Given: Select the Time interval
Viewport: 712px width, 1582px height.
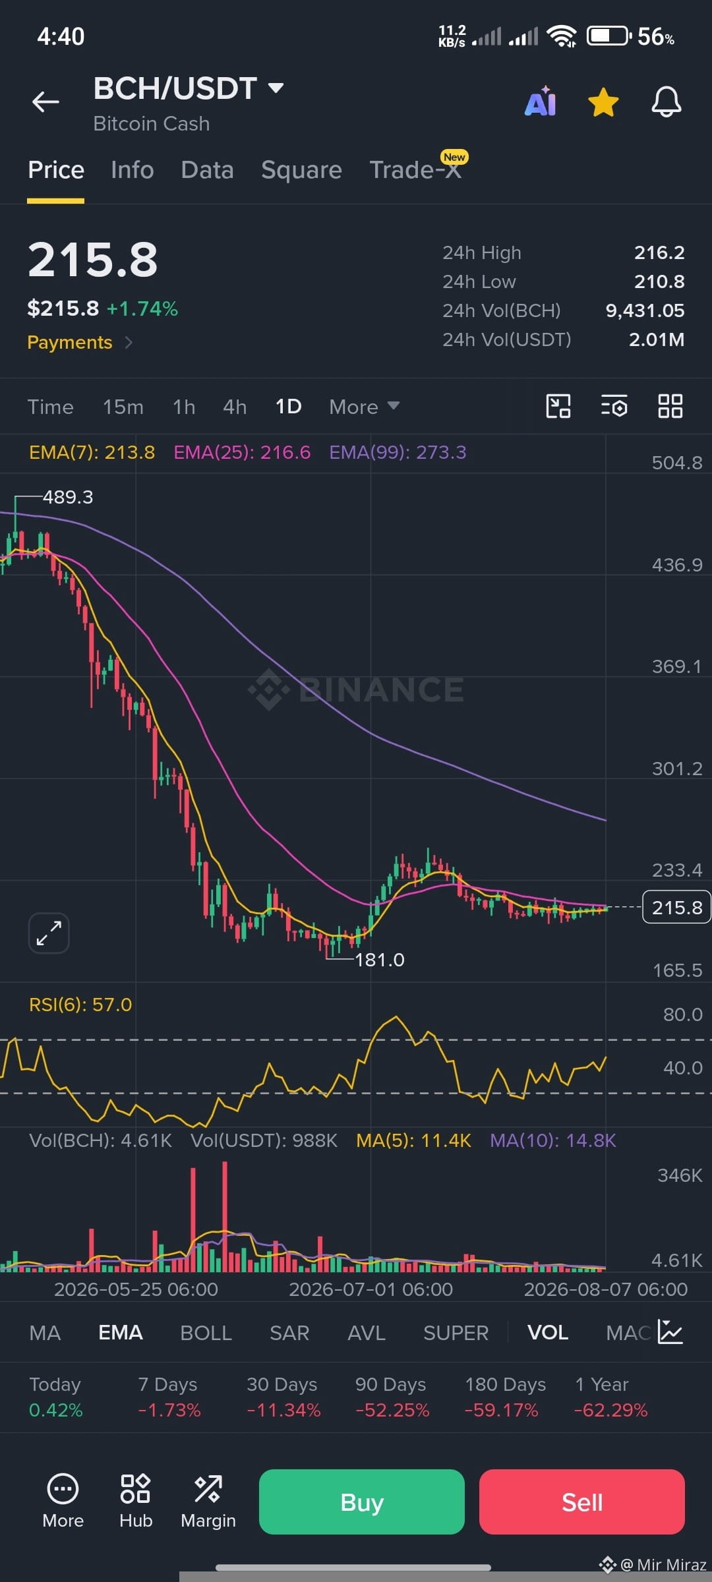Looking at the screenshot, I should [x=50, y=407].
